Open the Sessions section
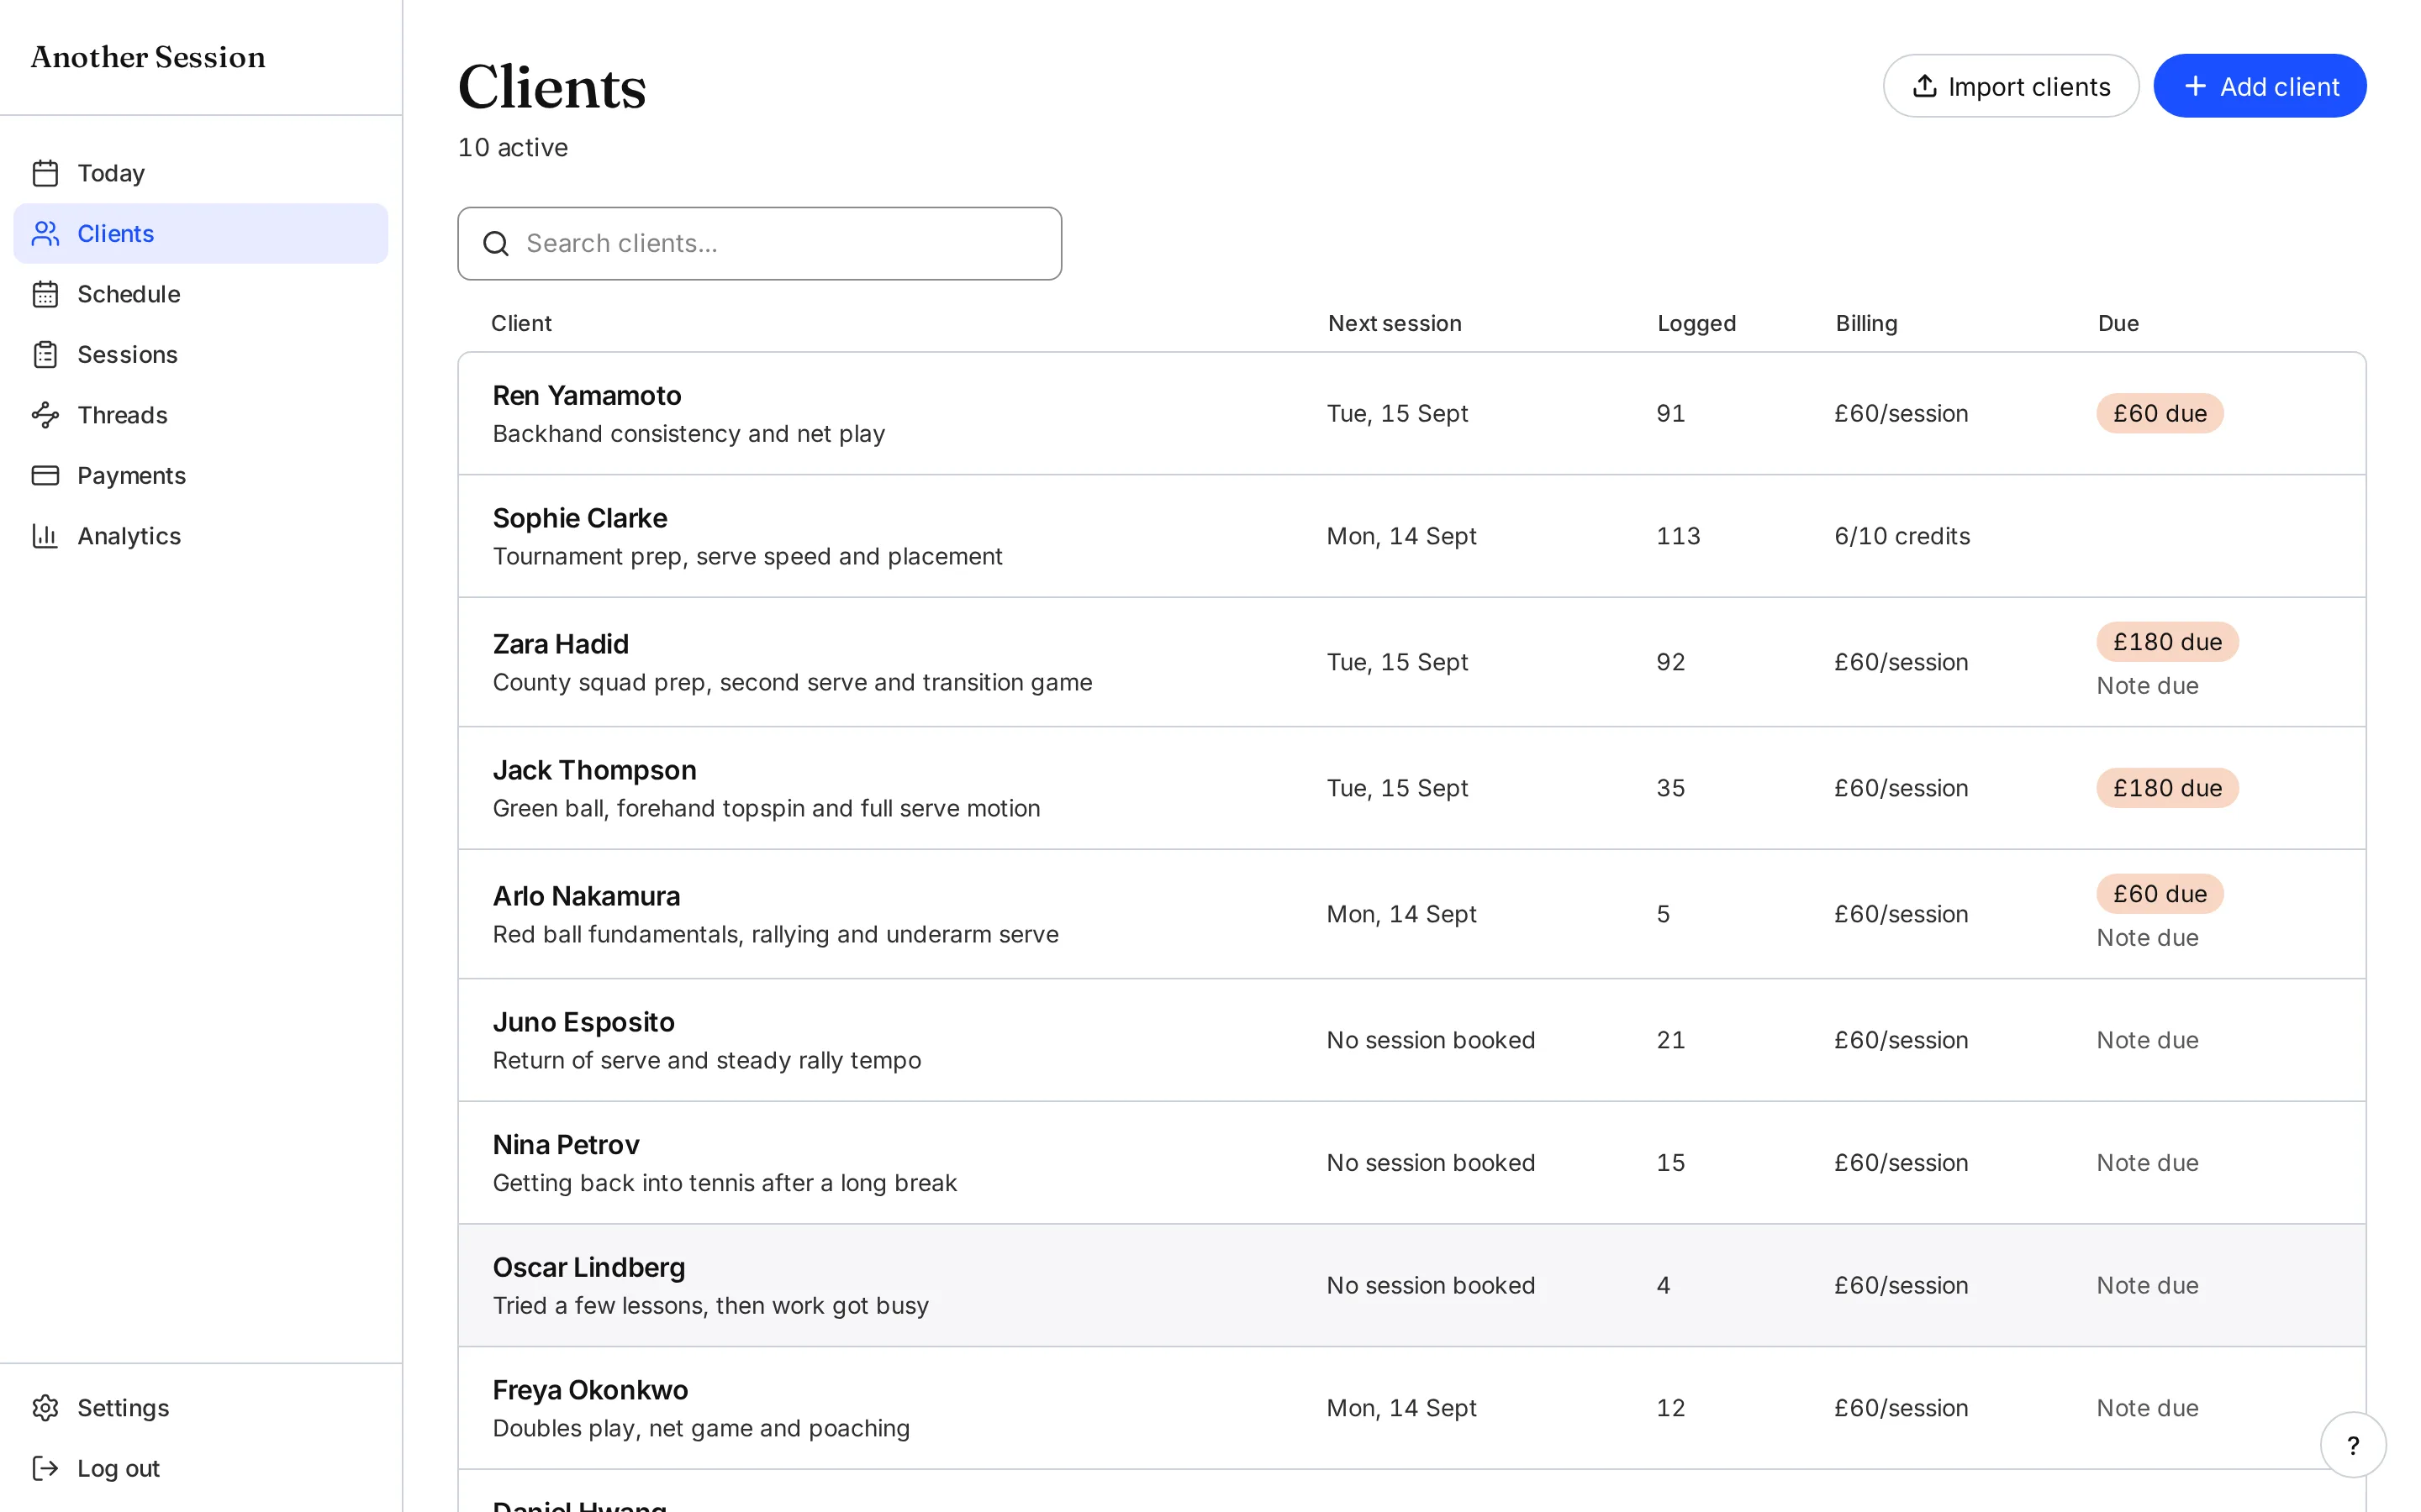Viewport: 2421px width, 1512px height. click(200, 355)
